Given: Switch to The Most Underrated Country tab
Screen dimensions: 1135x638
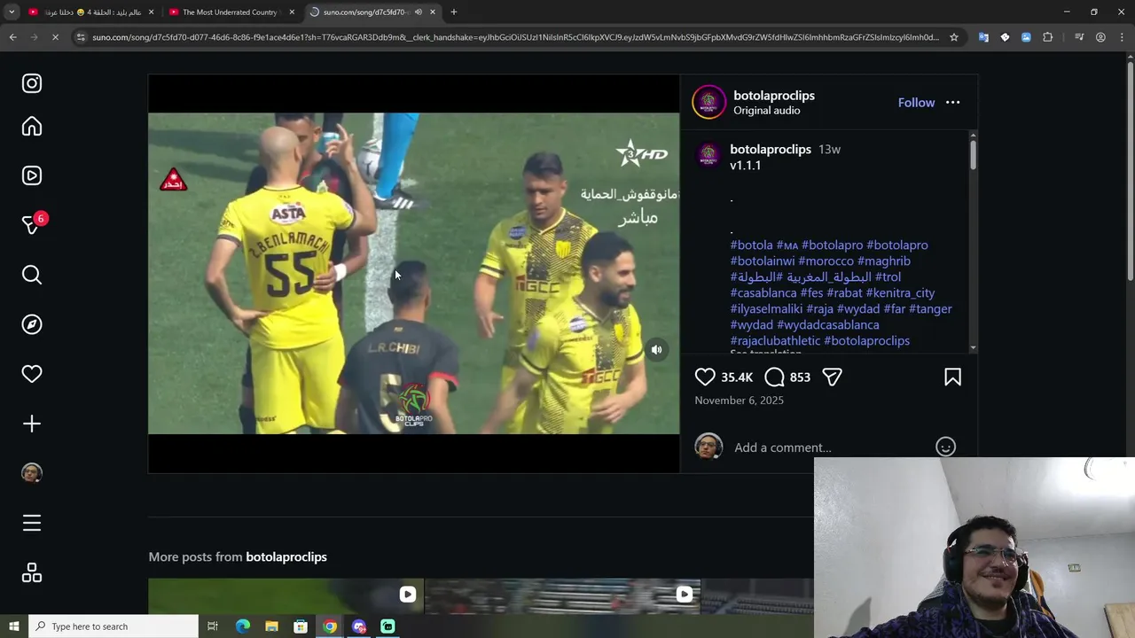Looking at the screenshot, I should [x=231, y=12].
